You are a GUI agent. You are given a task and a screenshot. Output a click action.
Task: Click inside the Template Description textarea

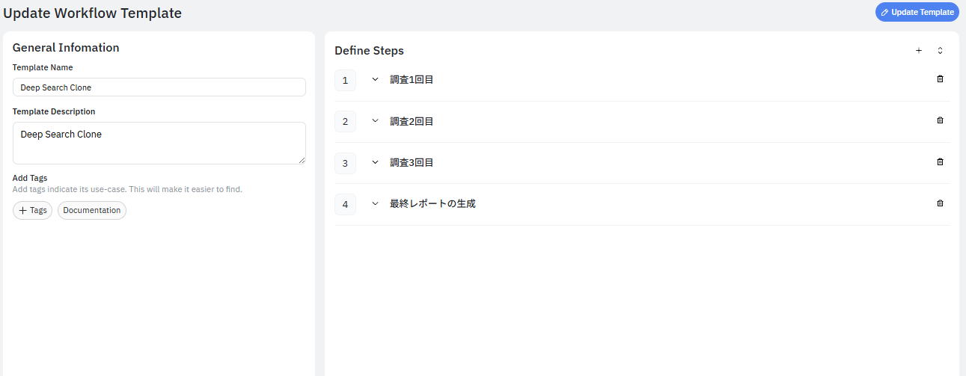tap(159, 143)
